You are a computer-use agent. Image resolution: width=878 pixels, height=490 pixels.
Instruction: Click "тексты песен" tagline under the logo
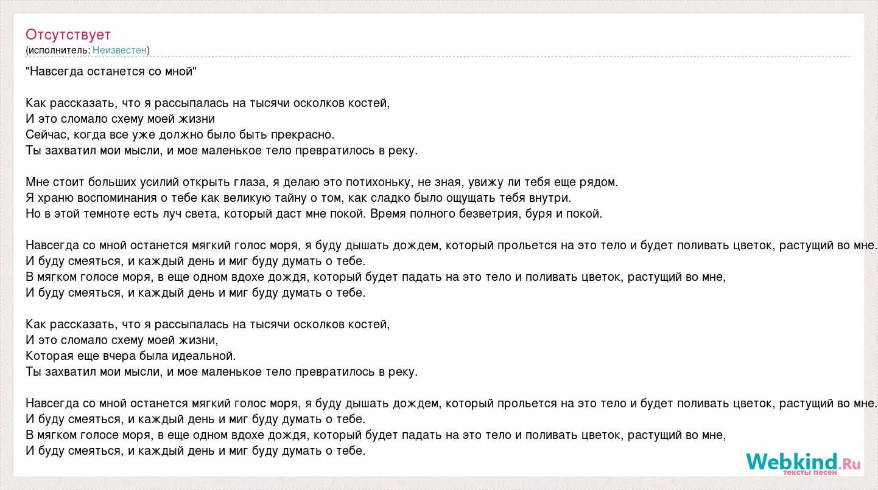tap(810, 472)
